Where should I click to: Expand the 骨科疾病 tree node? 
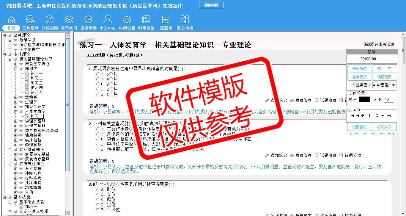coord(16,169)
